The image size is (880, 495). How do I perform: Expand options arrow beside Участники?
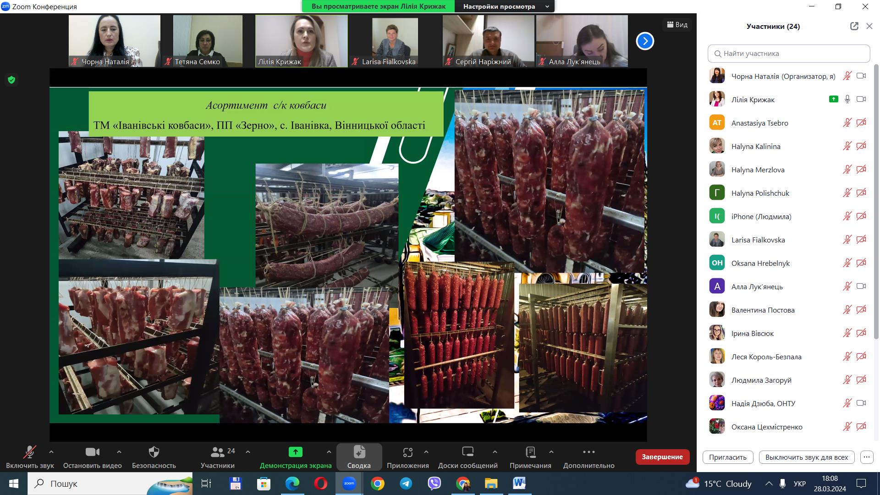pyautogui.click(x=248, y=452)
